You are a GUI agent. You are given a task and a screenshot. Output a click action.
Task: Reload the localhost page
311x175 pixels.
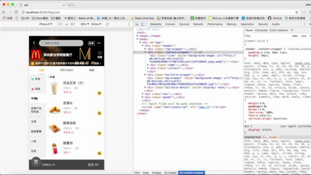click(x=16, y=12)
